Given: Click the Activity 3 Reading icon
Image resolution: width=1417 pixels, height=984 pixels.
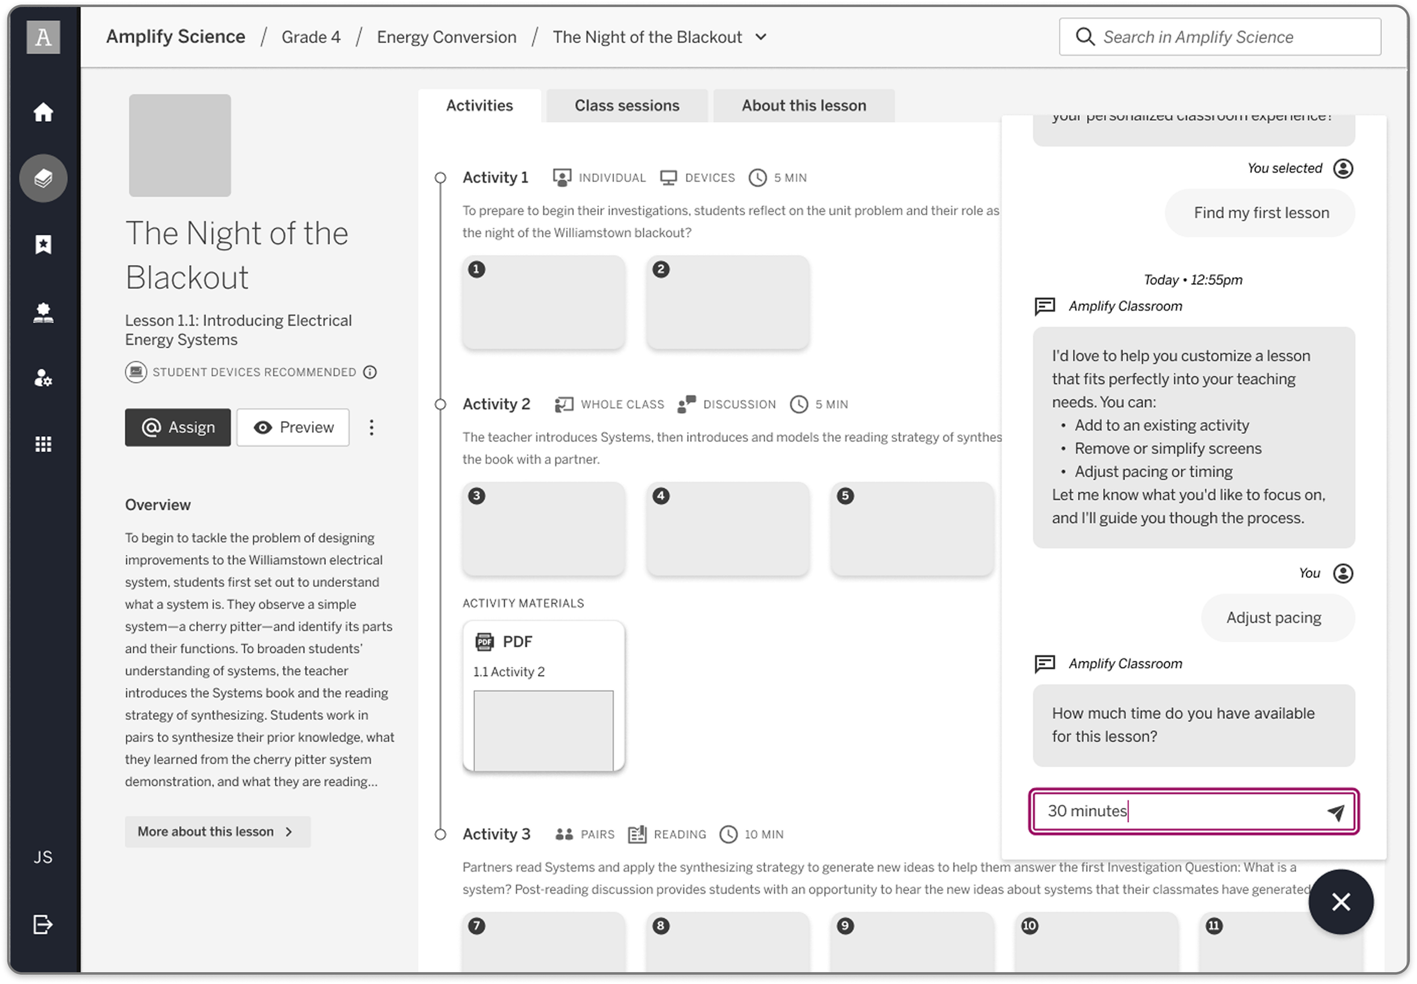Looking at the screenshot, I should (637, 834).
